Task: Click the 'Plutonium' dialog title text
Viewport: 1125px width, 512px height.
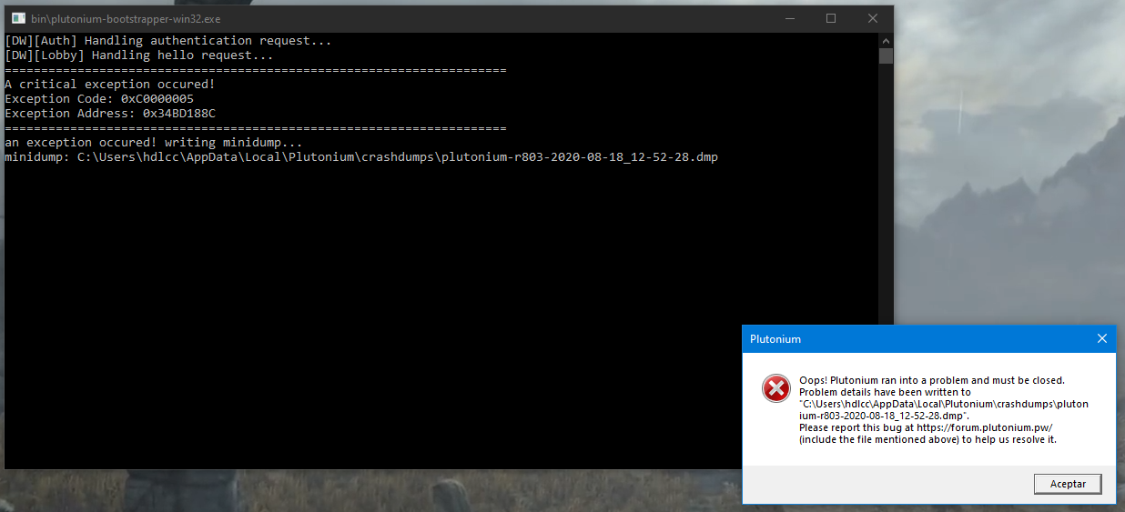Action: [775, 339]
